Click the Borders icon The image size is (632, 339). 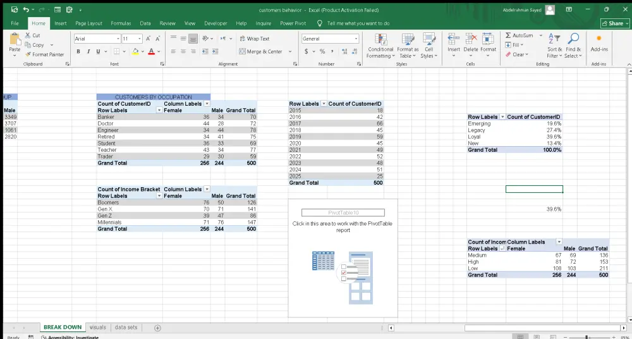tap(116, 52)
